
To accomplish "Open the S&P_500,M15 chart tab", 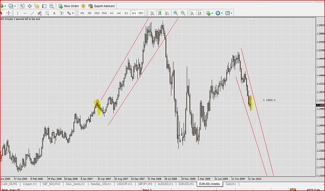I will pos(51,184).
